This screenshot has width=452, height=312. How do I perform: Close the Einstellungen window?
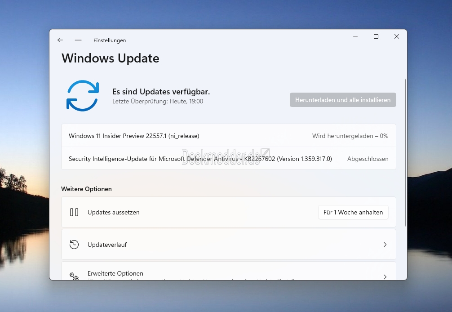point(397,36)
